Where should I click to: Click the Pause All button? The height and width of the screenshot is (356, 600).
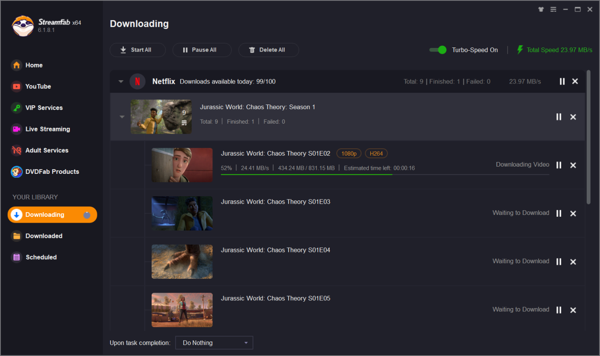(202, 50)
